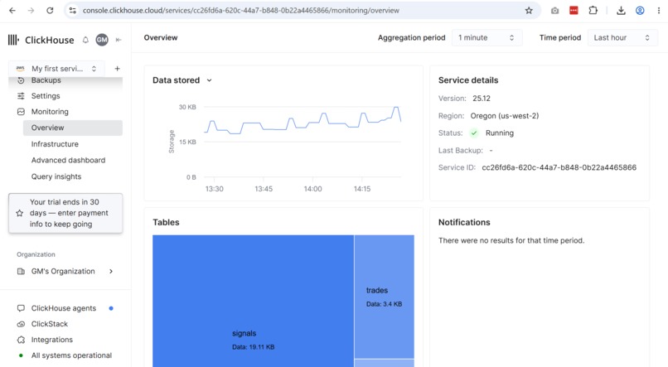Open site information icon in address bar
Image resolution: width=668 pixels, height=367 pixels.
(x=72, y=11)
